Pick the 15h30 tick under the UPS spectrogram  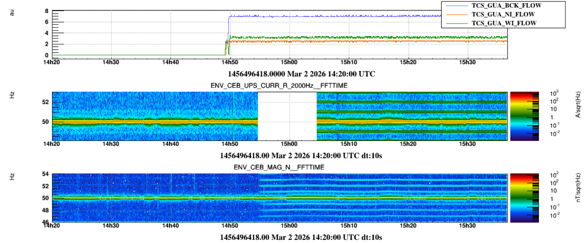click(467, 144)
